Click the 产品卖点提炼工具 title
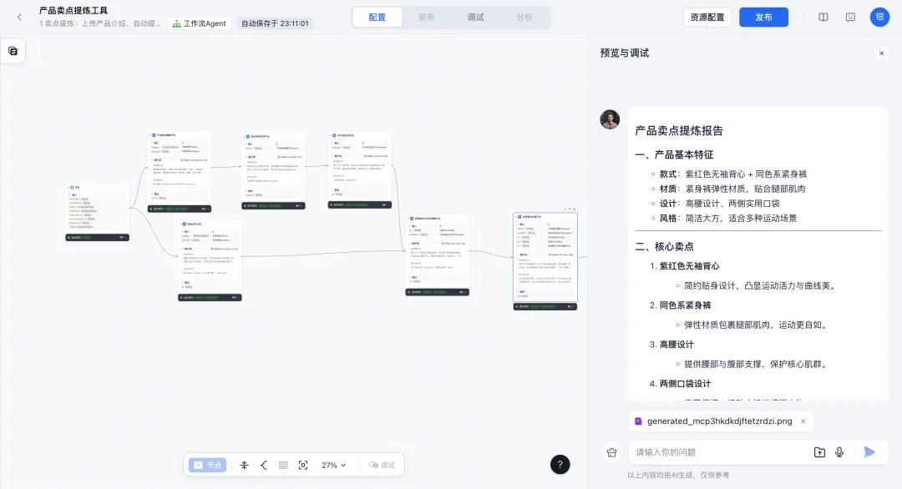This screenshot has height=489, width=902. [73, 10]
